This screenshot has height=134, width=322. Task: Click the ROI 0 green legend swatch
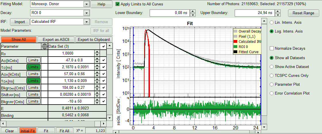(236, 47)
